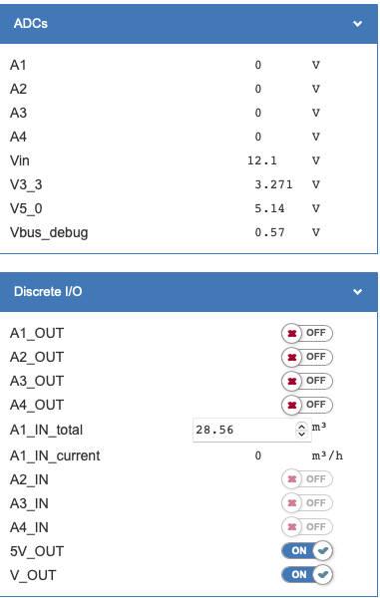Click the checkmark knob on V_OUT
Viewport: 380px width, 598px height.
tap(323, 575)
